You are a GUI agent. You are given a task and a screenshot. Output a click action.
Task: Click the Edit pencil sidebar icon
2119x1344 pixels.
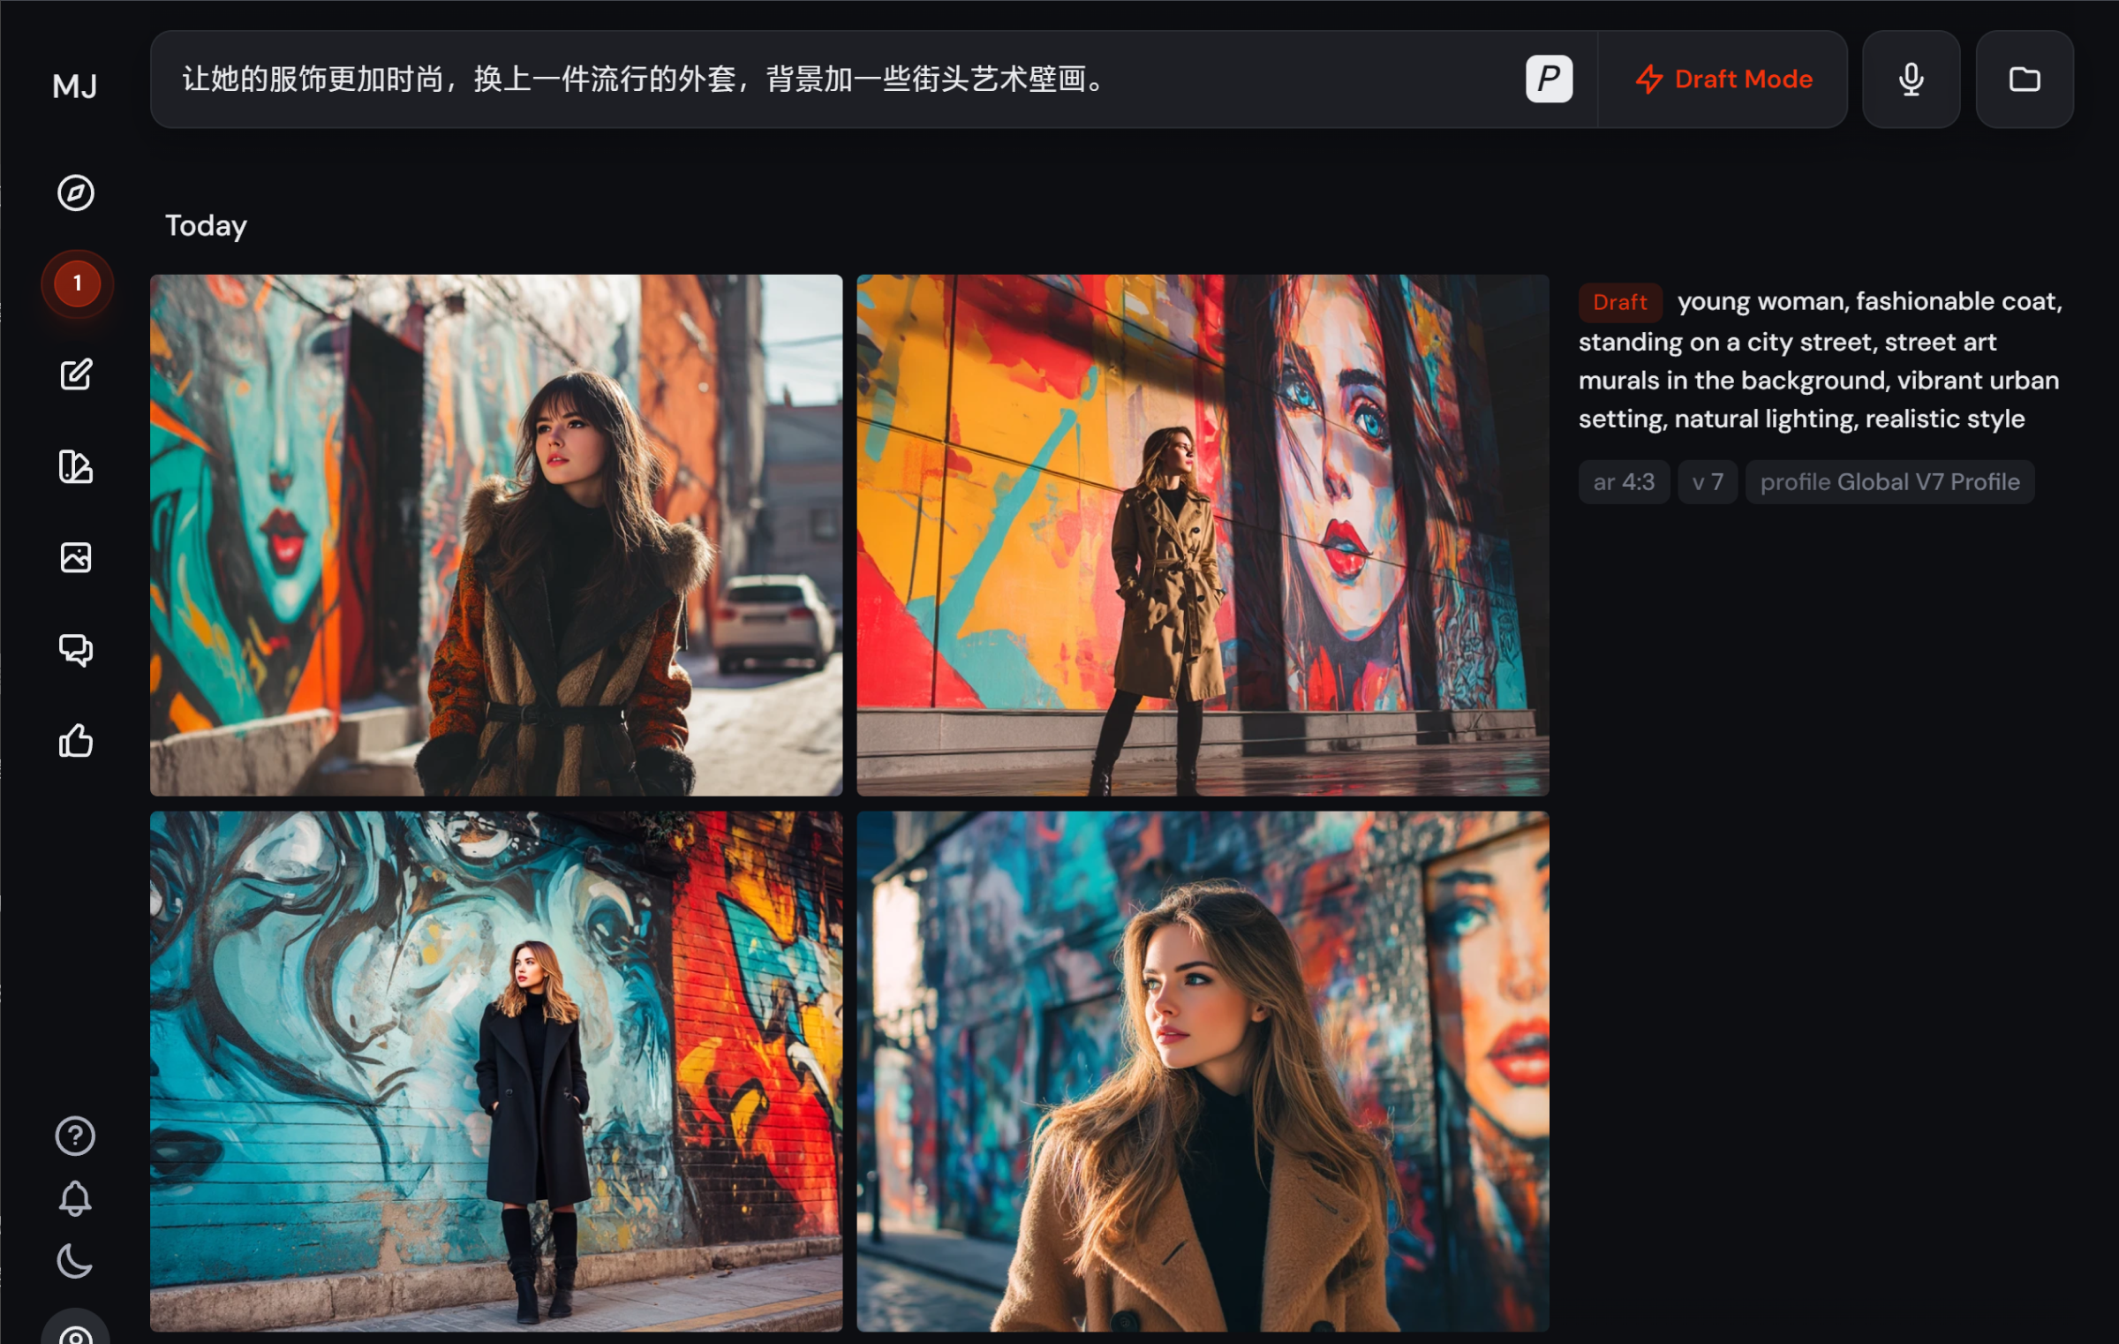(76, 374)
